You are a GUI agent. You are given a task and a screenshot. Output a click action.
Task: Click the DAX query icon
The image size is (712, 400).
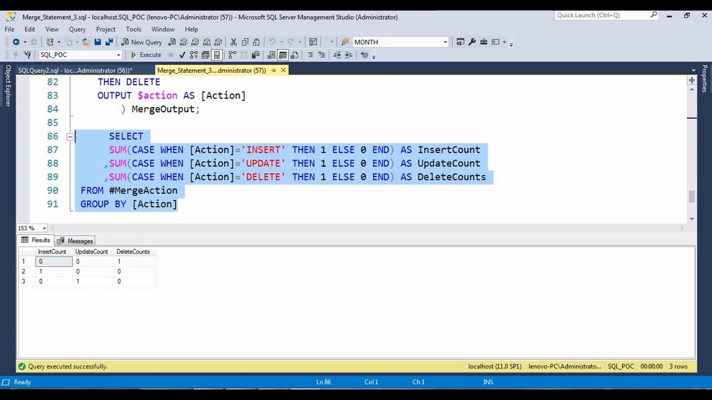217,42
